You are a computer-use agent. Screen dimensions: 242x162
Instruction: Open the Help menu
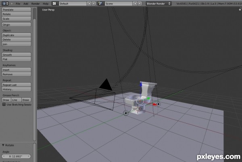coord(46,4)
